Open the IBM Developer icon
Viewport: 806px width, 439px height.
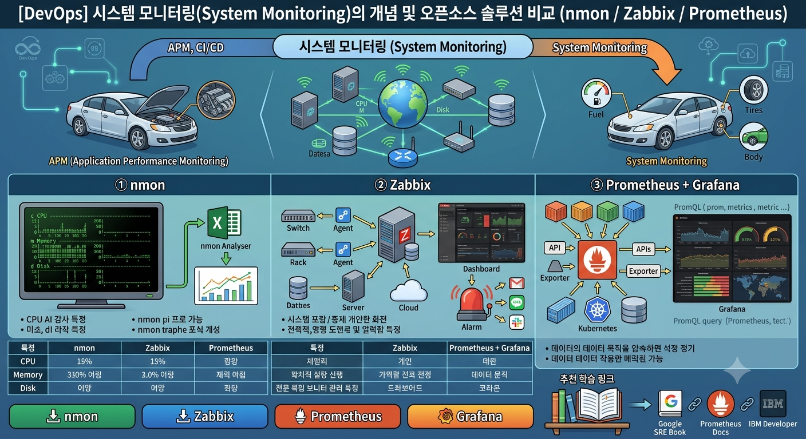point(772,404)
